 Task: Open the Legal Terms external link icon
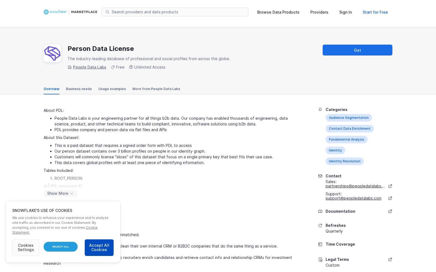390,259
